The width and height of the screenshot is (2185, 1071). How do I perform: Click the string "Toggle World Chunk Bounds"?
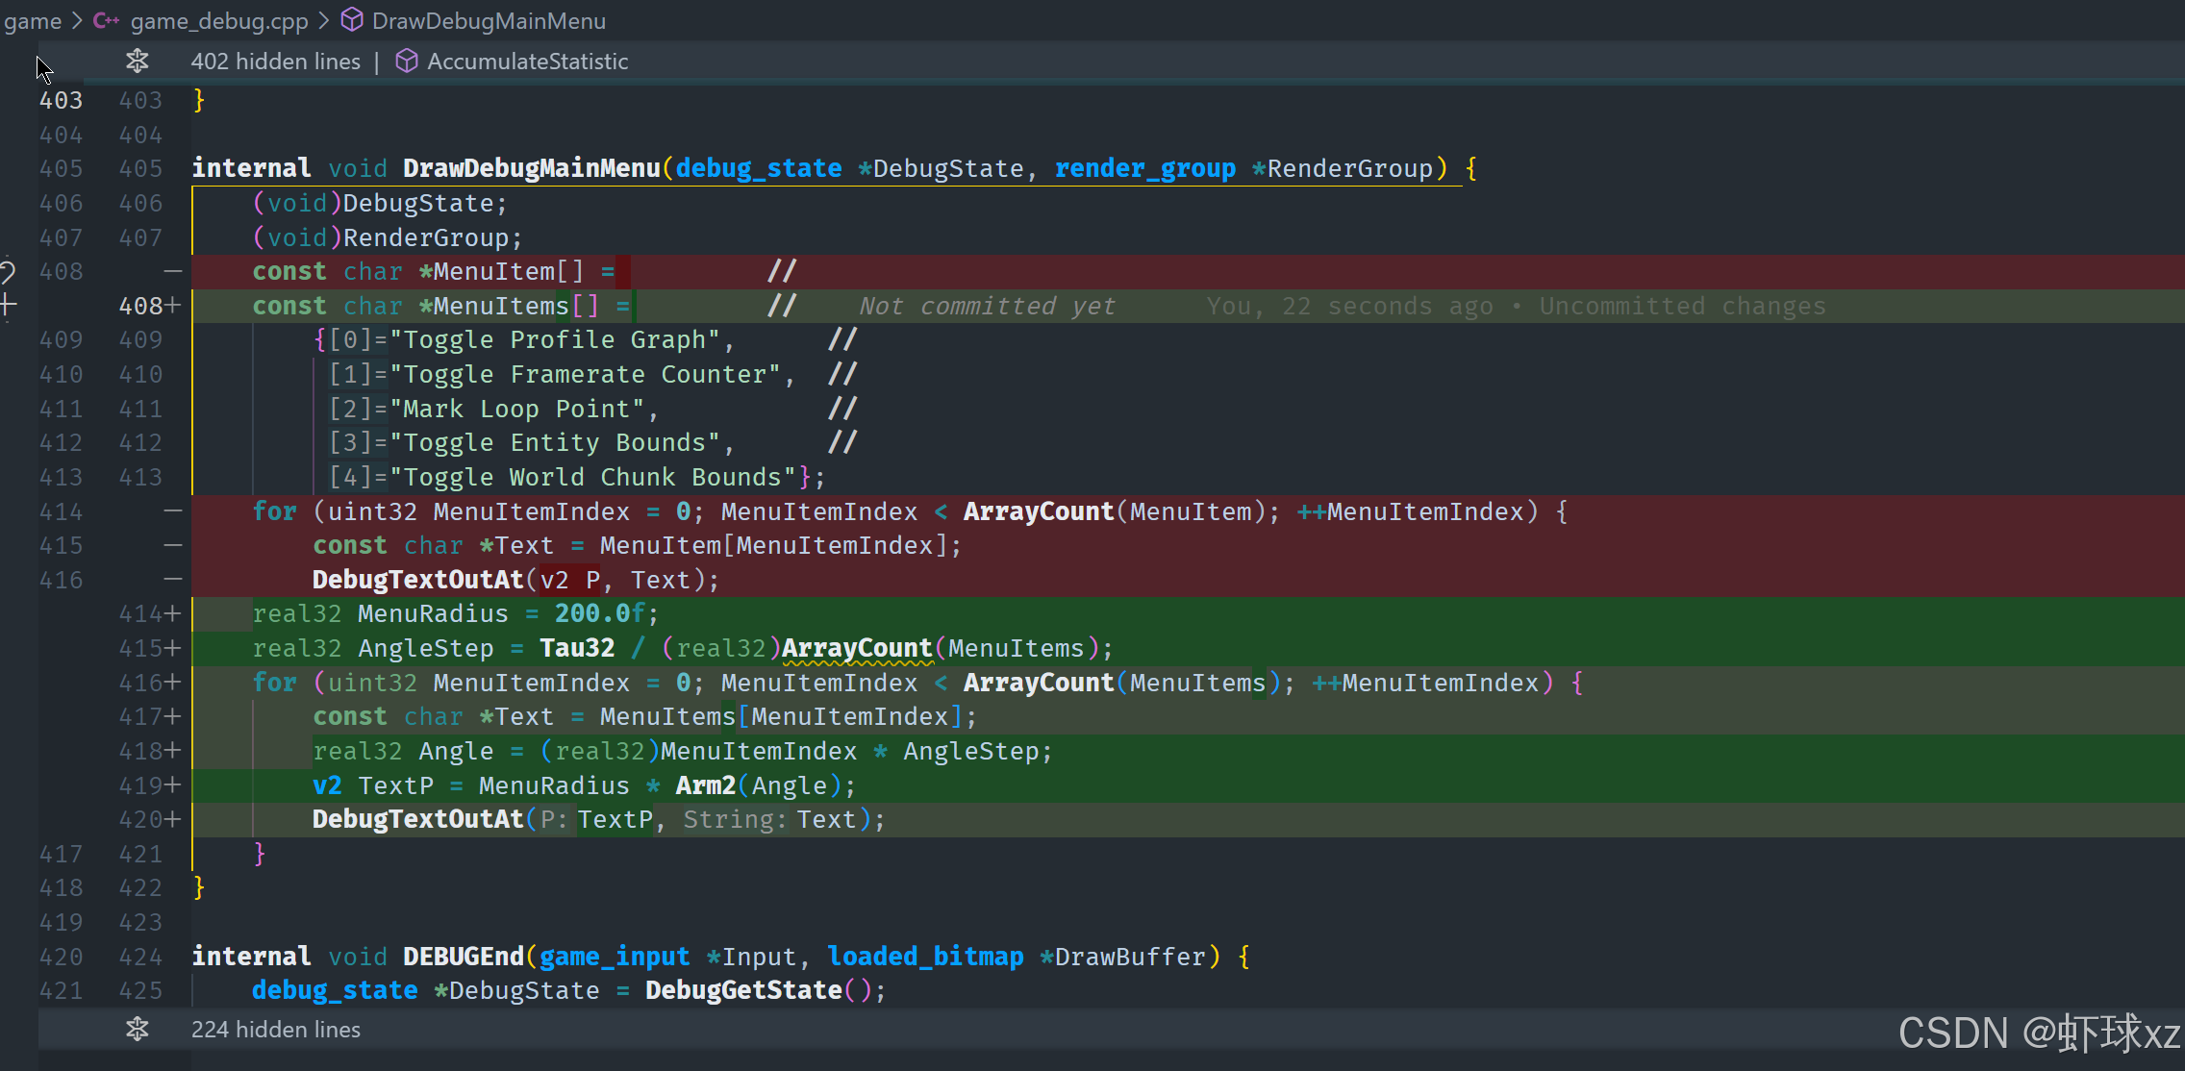[592, 477]
